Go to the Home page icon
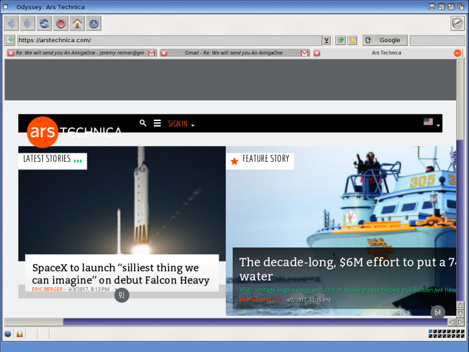Viewport: 469px width, 352px height. 77,24
